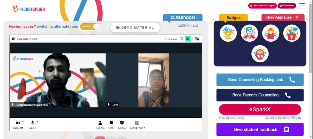This screenshot has width=313, height=139.
Task: Select Chudamani Payasi's video tile
Action: pyautogui.click(x=58, y=80)
